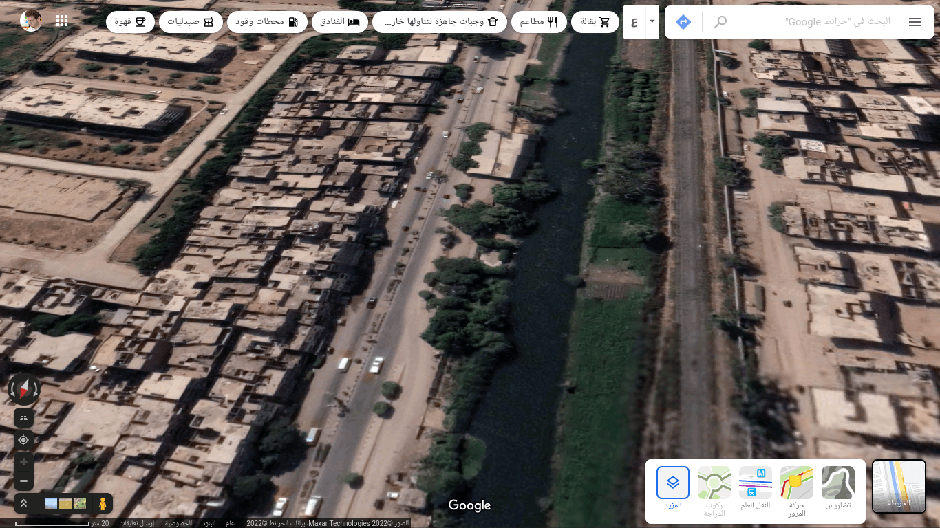Click the user profile avatar
Viewport: 940px width, 528px height.
31,21
